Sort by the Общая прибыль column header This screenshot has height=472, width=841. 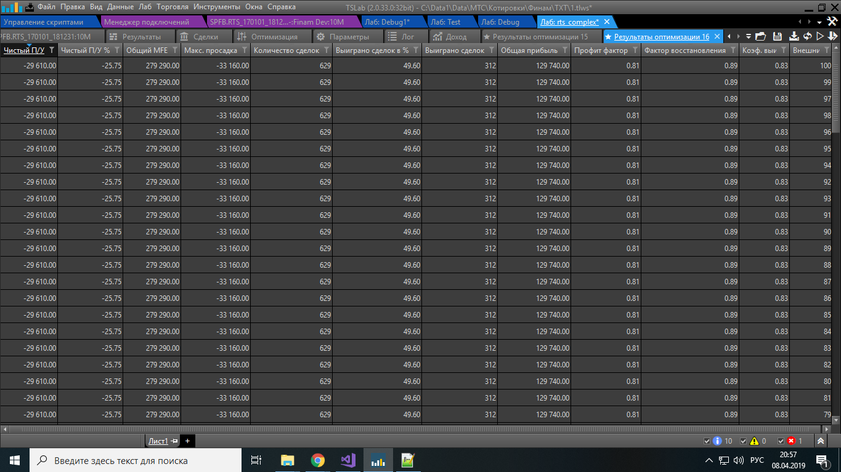529,50
